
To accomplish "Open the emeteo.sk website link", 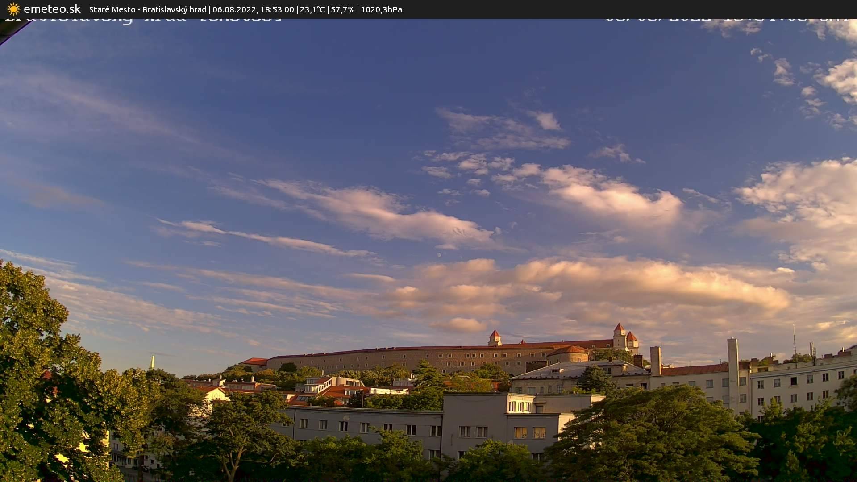I will click(x=52, y=9).
